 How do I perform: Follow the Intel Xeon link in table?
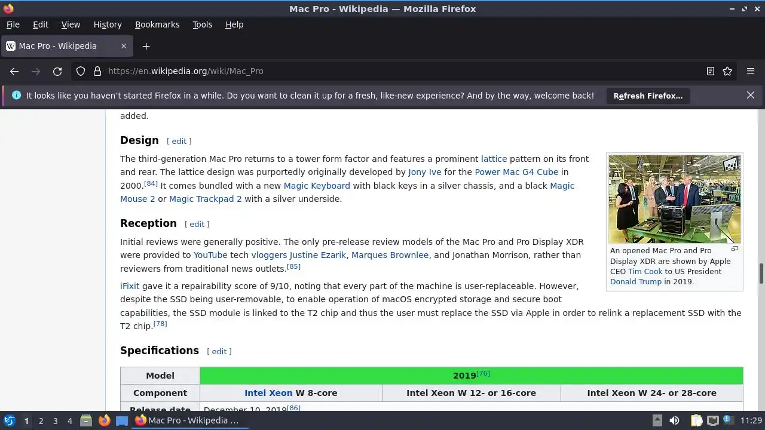(x=268, y=393)
